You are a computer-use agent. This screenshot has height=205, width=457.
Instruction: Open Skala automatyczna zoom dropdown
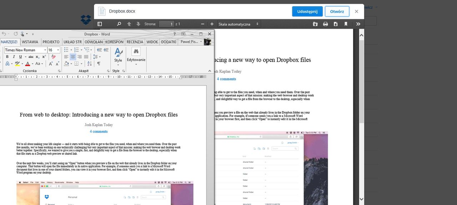[x=238, y=24]
